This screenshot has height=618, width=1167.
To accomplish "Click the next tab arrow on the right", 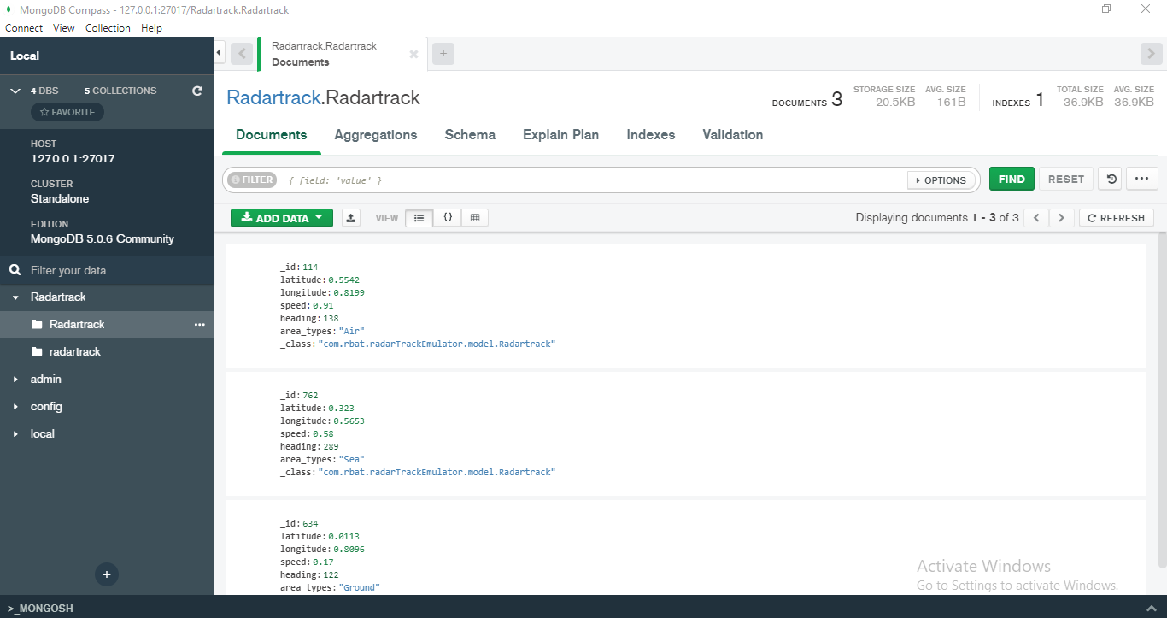I will click(1151, 54).
